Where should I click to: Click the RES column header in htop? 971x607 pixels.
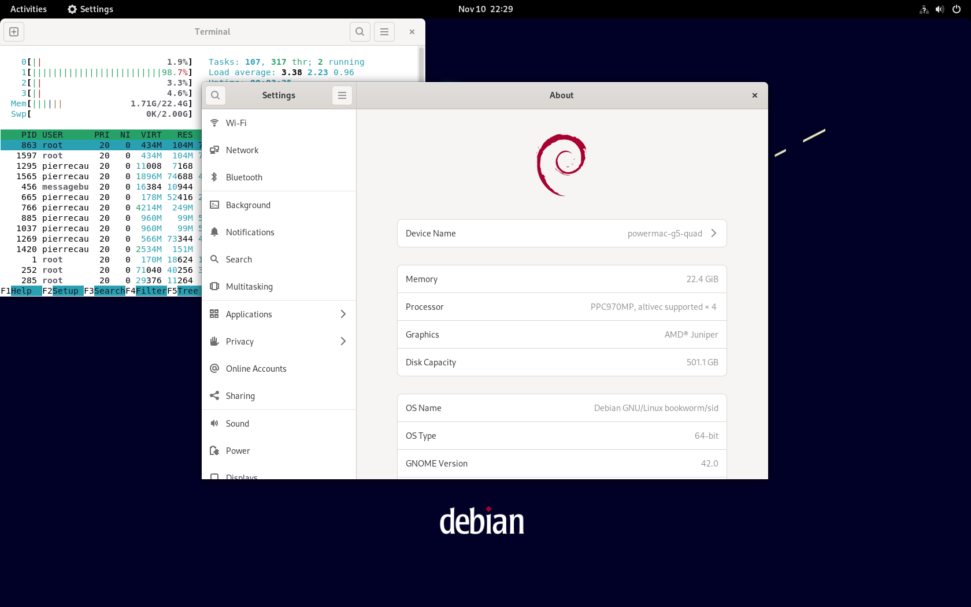185,135
